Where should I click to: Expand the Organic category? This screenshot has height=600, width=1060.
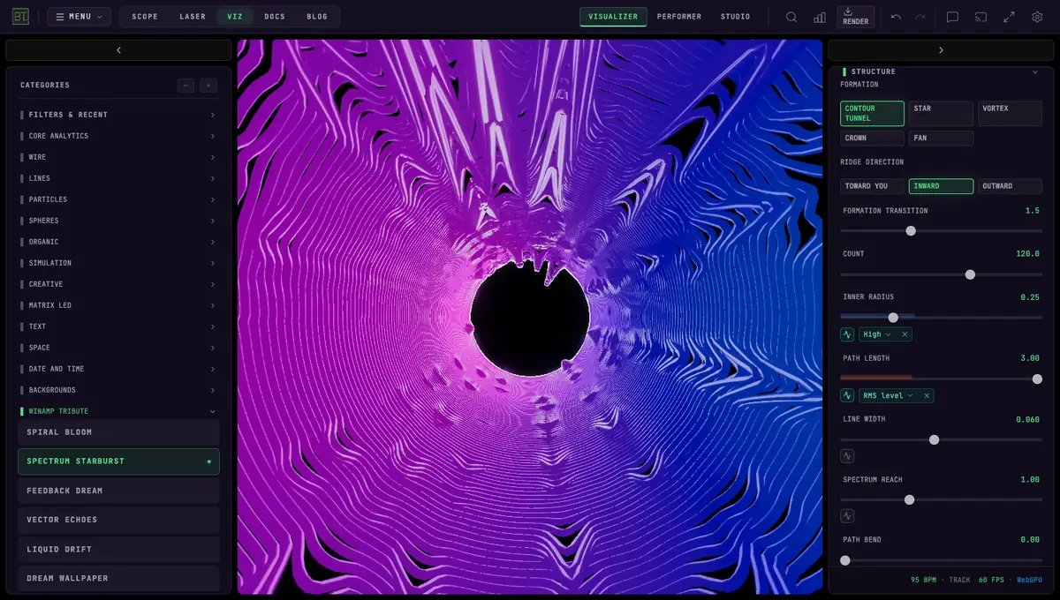pos(118,242)
